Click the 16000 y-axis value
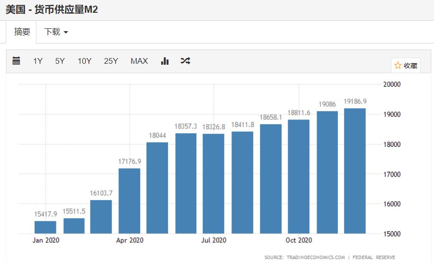434x263 pixels. [392, 204]
